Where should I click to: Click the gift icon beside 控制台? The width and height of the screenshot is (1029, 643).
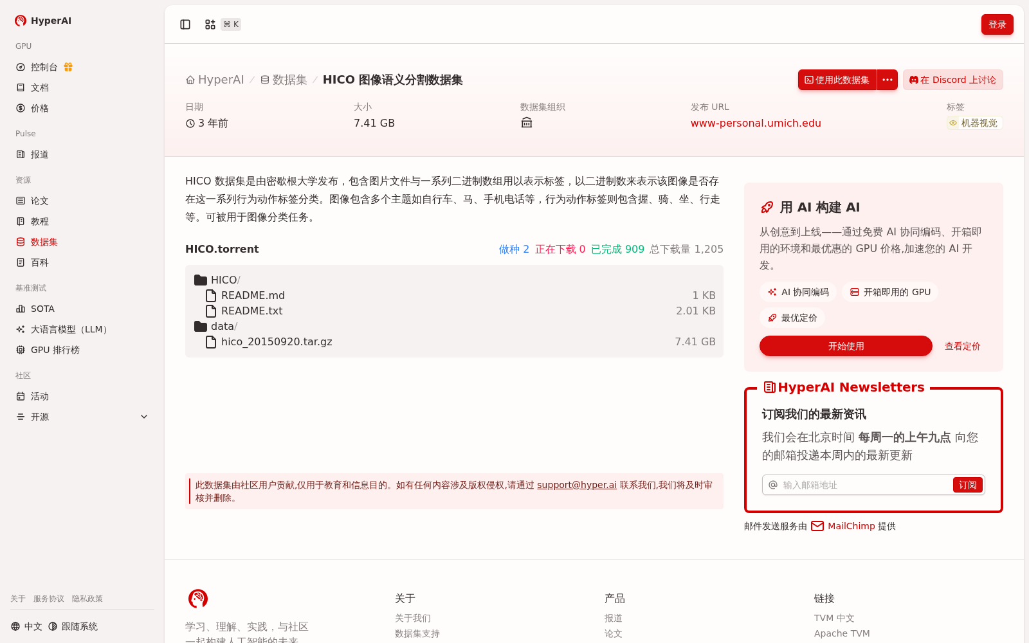(x=68, y=67)
